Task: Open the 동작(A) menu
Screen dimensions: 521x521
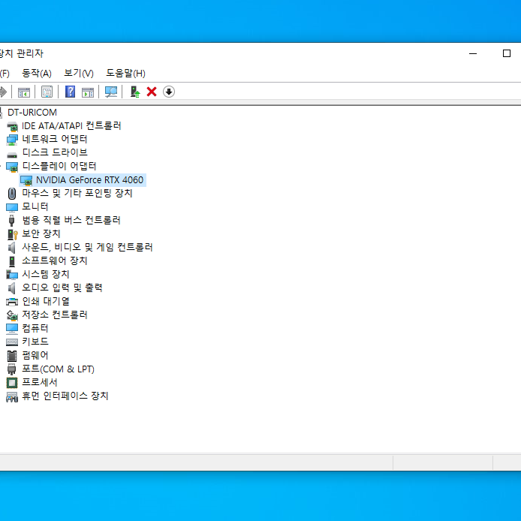Action: tap(37, 73)
